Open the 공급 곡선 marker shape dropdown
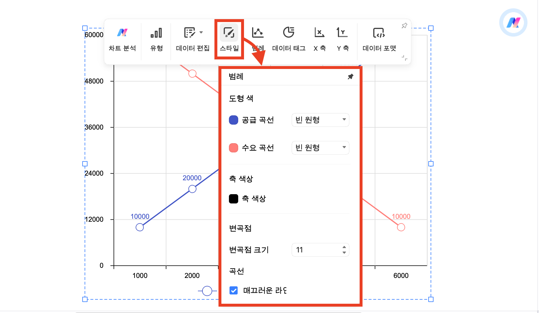 pyautogui.click(x=320, y=120)
